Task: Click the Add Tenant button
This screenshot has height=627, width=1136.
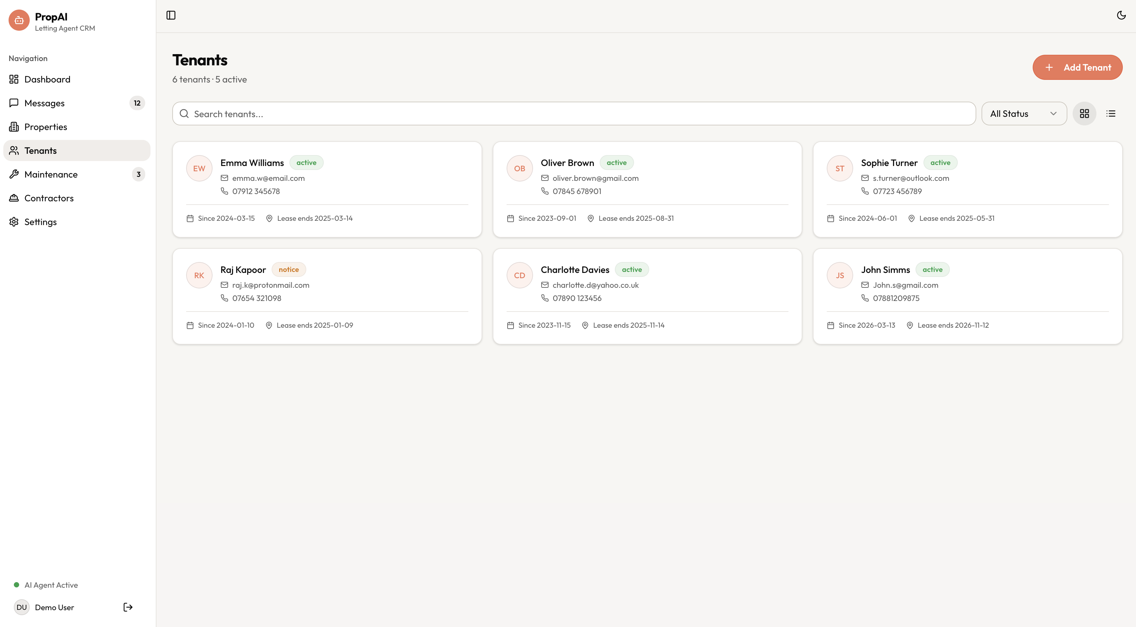Action: point(1077,67)
